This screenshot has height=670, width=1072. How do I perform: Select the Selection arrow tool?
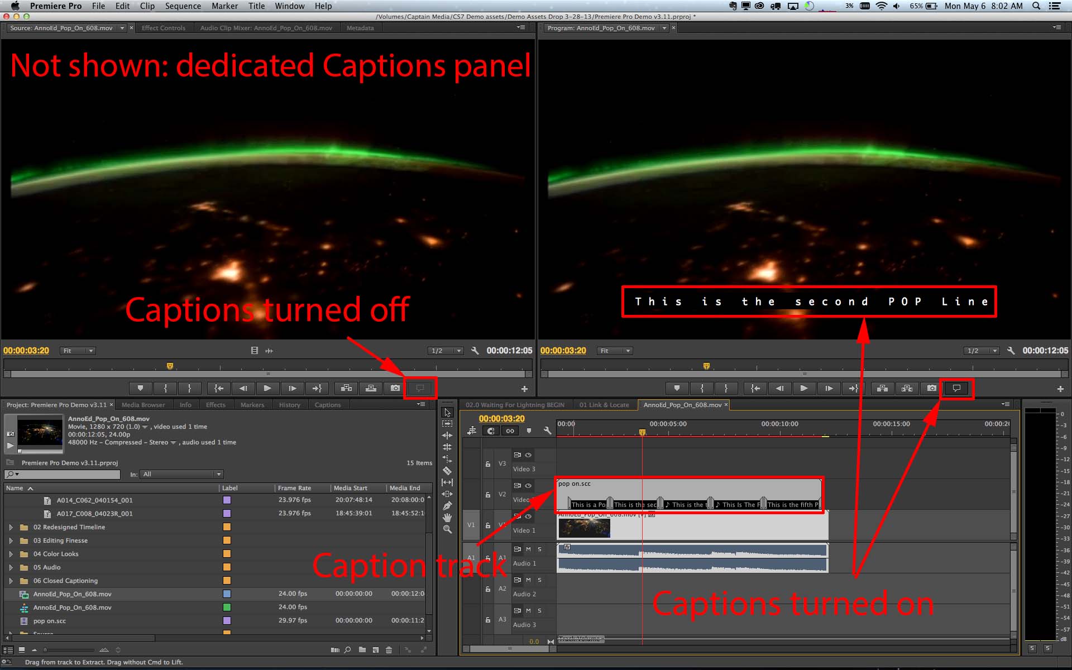coord(447,413)
